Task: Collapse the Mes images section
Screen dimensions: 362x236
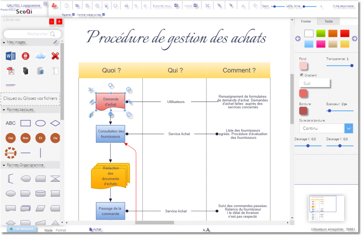Action: coord(4,42)
